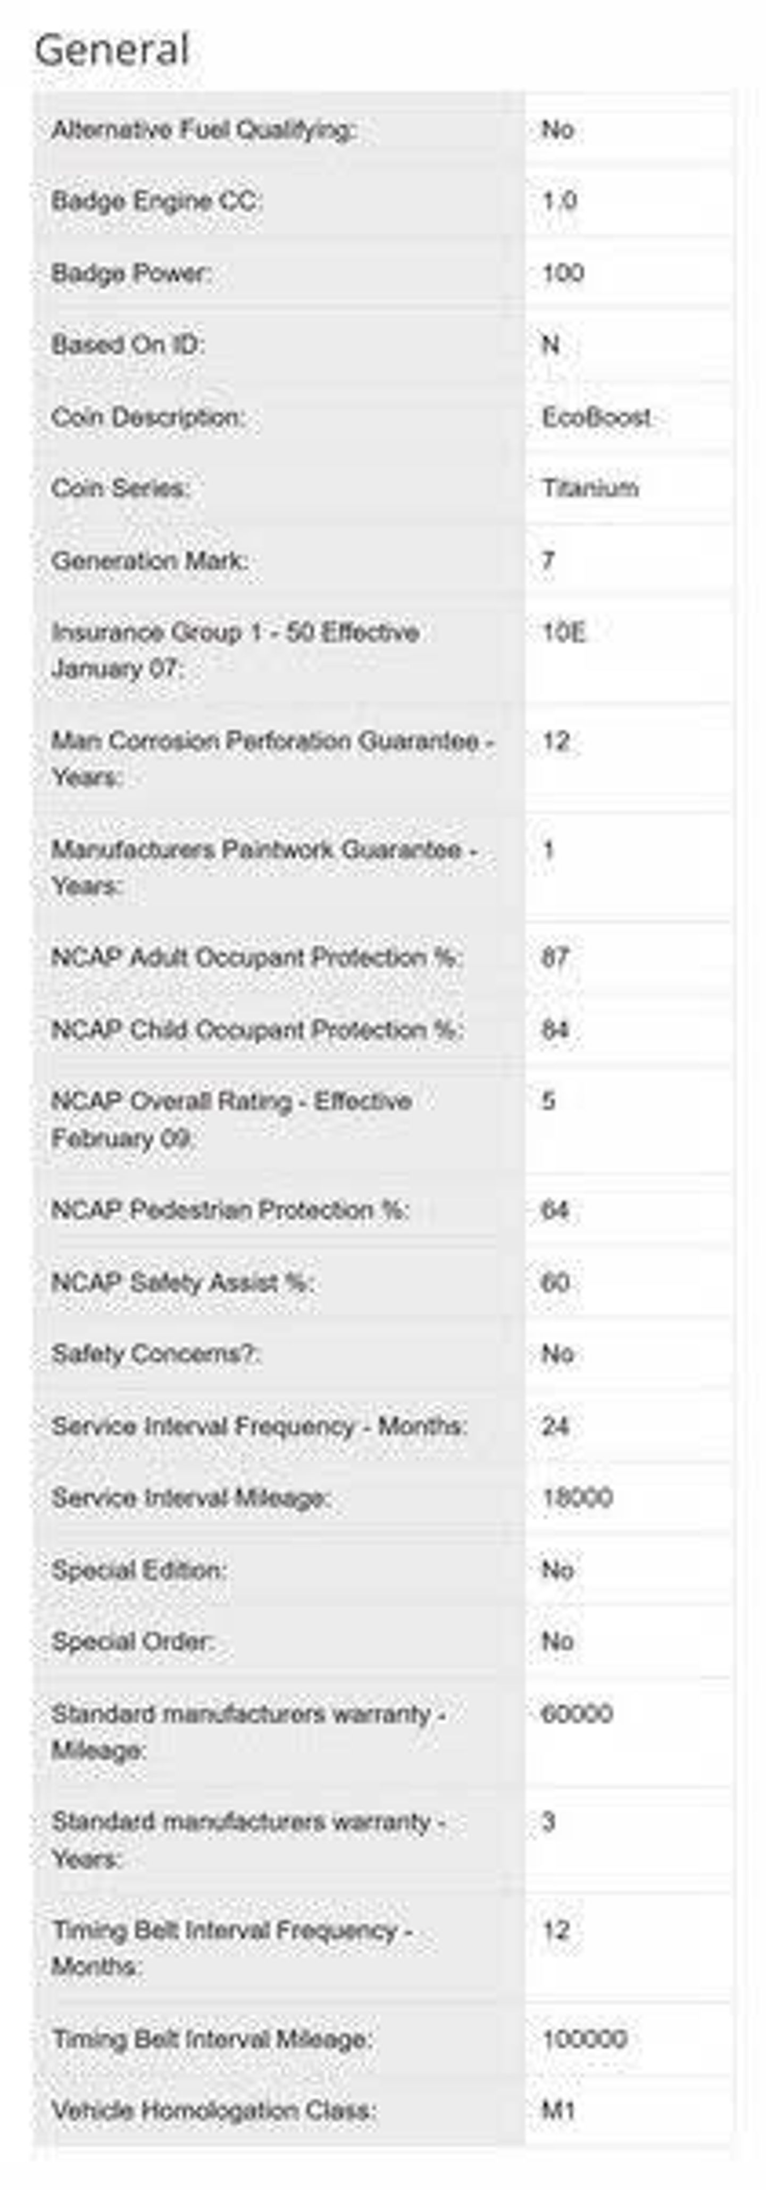Image resolution: width=766 pixels, height=2190 pixels.
Task: Click the Badge Engine CC value 1.0
Action: click(560, 201)
